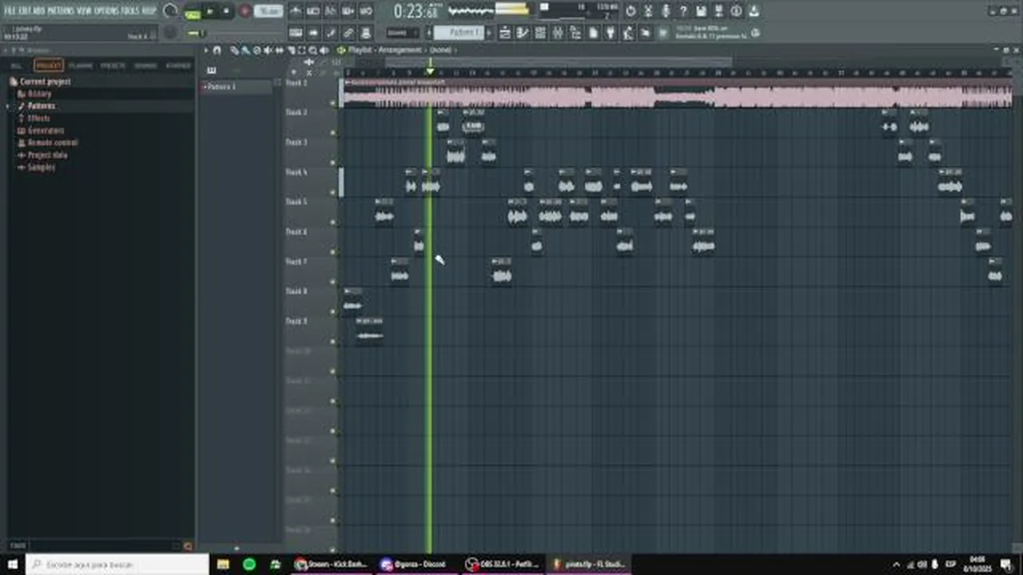Click the Windows Start button
The height and width of the screenshot is (575, 1023).
13,565
